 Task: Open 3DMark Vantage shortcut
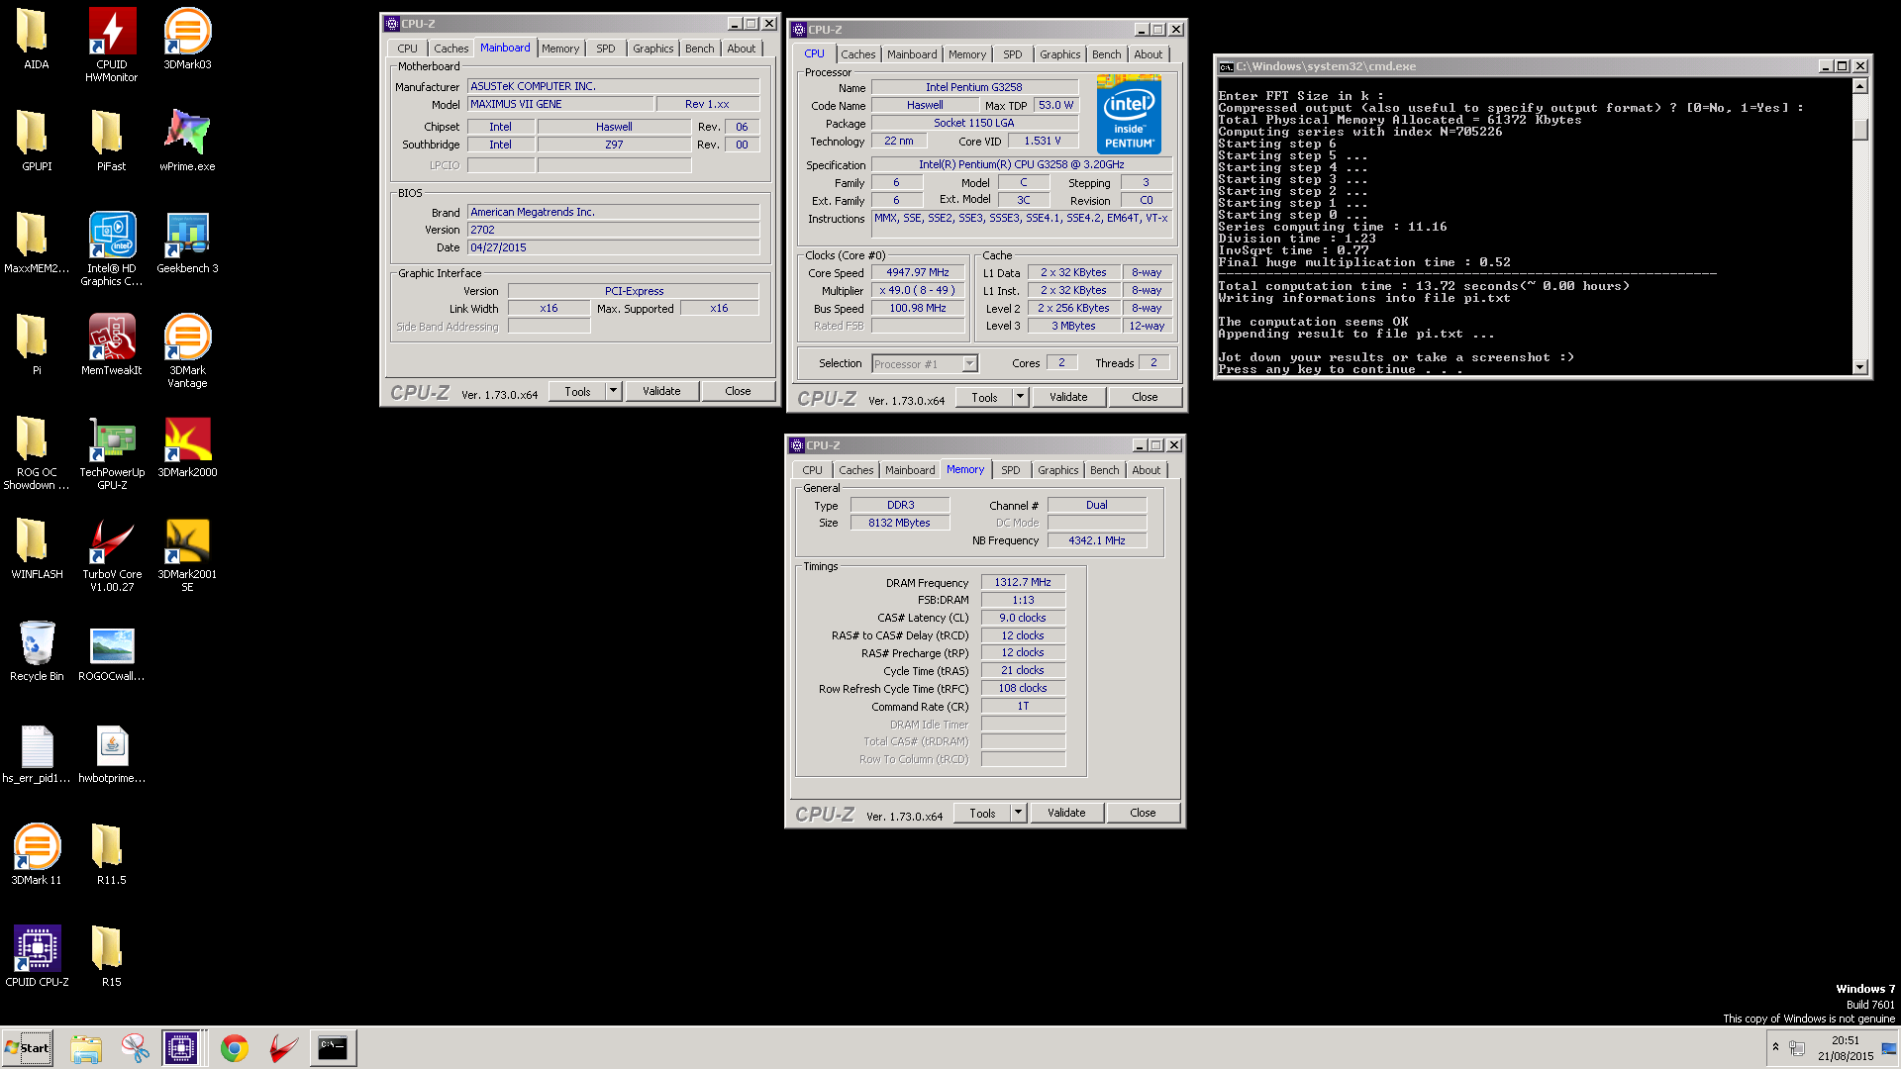(x=187, y=350)
